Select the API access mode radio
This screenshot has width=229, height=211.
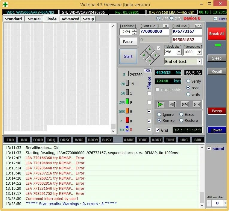(x=158, y=18)
